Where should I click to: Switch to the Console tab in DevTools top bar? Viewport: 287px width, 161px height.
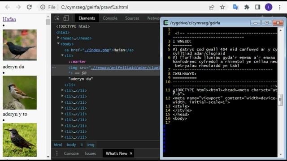click(110, 18)
